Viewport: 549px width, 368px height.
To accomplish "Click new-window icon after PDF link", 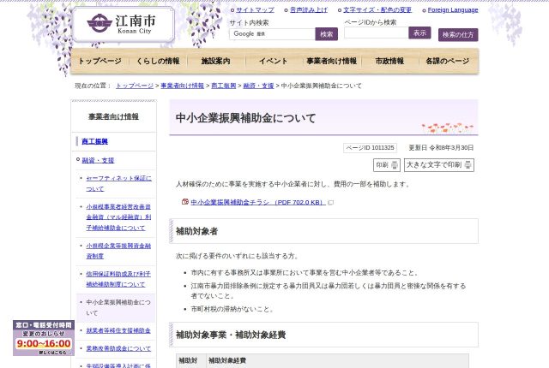I will click(330, 203).
